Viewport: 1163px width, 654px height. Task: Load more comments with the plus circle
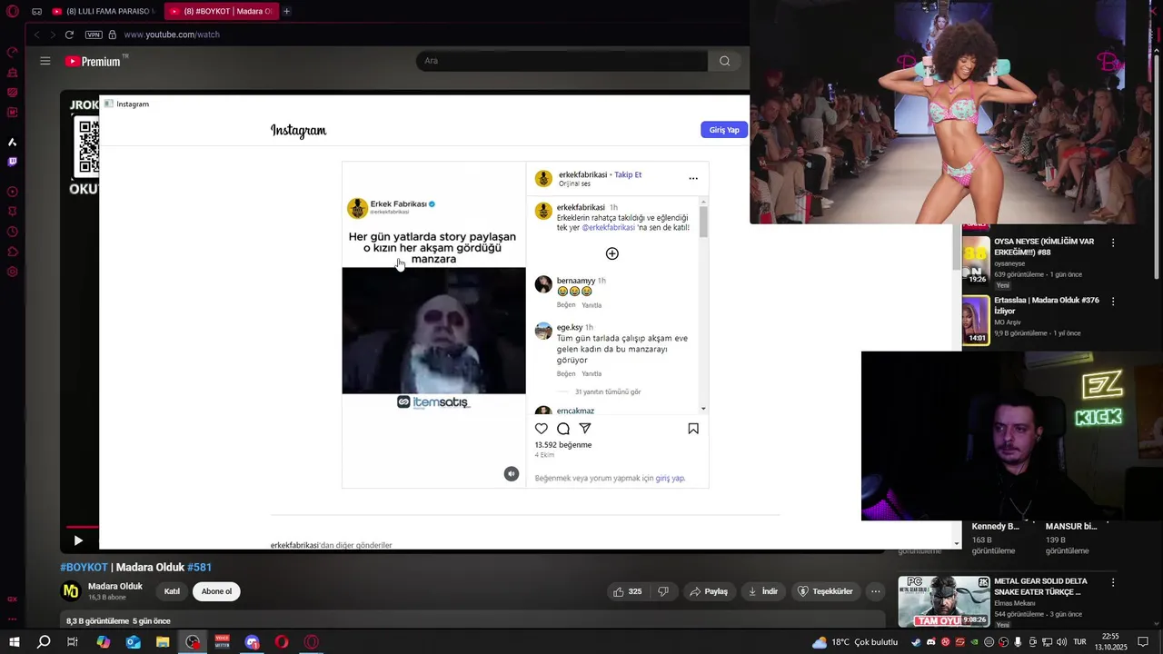point(612,253)
